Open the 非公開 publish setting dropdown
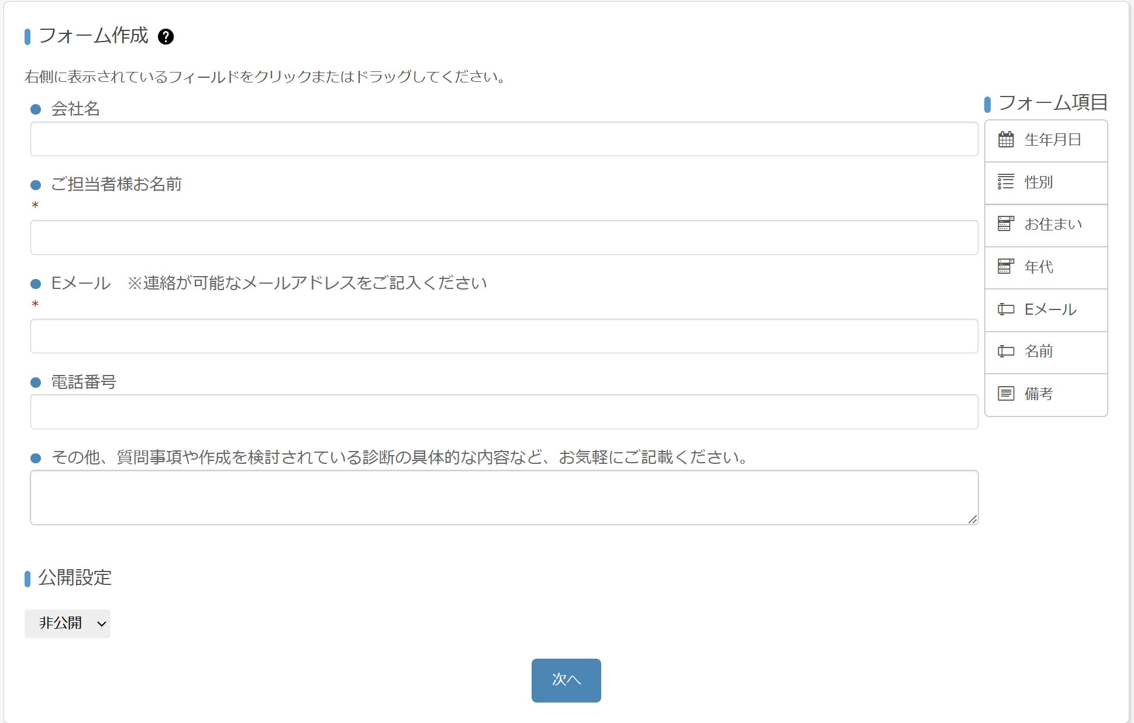 [x=67, y=624]
